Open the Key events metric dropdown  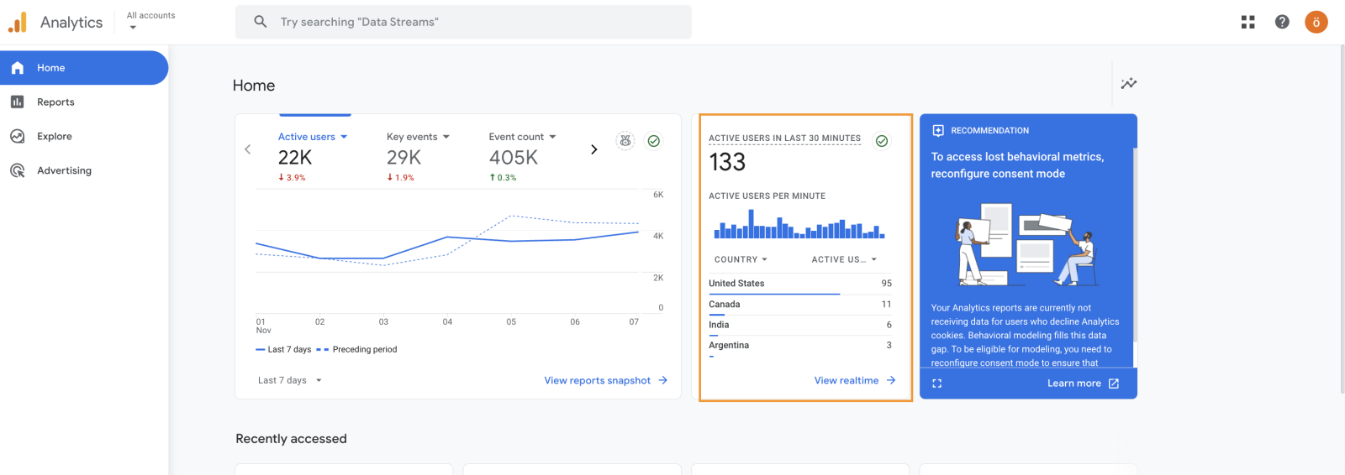point(418,137)
